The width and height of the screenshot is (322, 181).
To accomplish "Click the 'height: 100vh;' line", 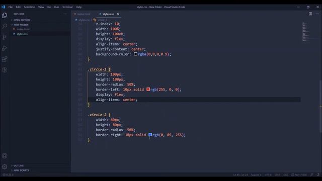I will click(110, 34).
